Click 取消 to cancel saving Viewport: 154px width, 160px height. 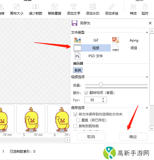coord(91,137)
